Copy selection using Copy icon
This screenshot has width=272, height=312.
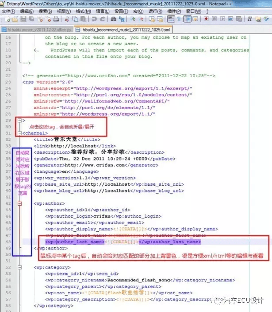point(75,19)
